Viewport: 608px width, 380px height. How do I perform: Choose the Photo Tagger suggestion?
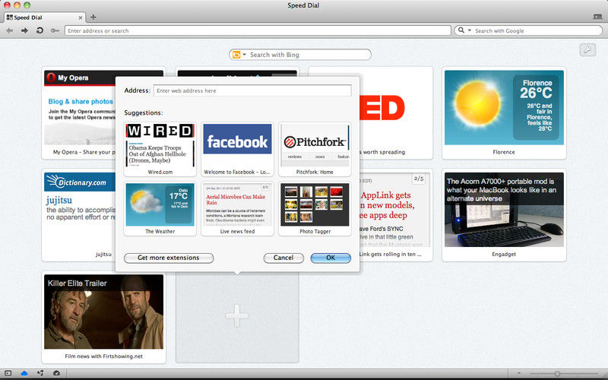[x=315, y=208]
